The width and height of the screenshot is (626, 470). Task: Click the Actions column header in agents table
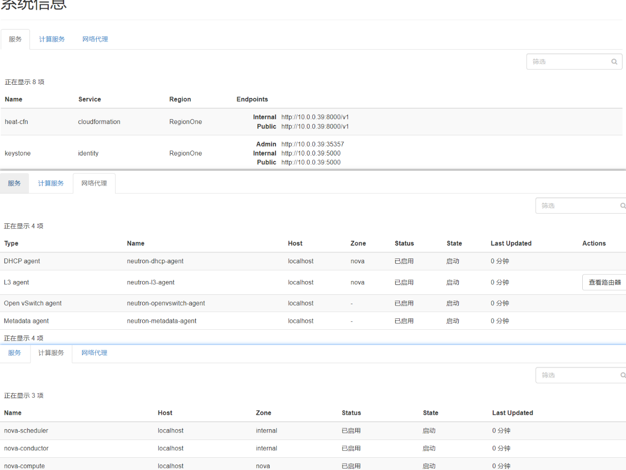[594, 244]
